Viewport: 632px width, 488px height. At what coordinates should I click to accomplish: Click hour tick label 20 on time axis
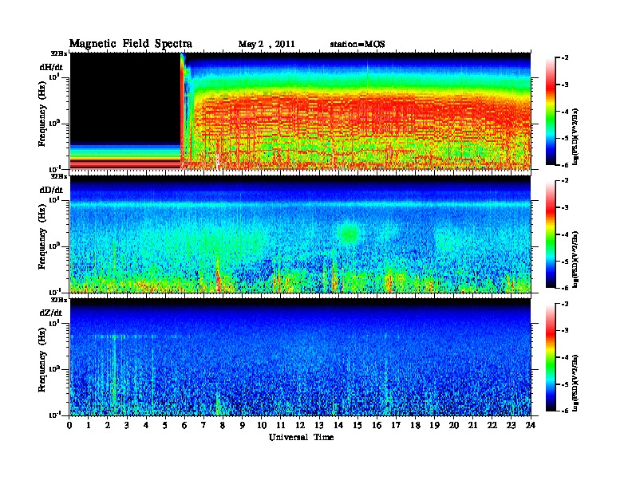click(454, 426)
